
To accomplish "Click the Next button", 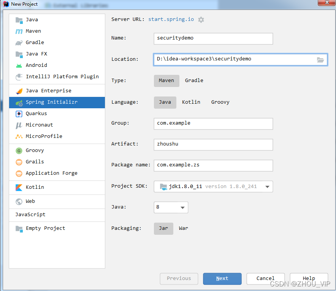I will coord(222,278).
